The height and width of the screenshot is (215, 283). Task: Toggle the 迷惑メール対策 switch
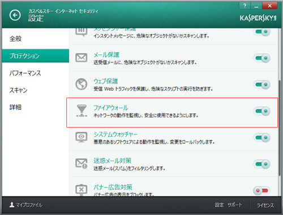pyautogui.click(x=262, y=164)
